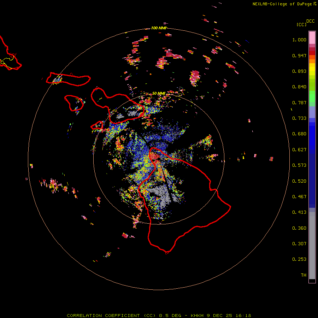The image size is (318, 318).
Task: Click the radar site at the rings' center
Action: (159, 159)
